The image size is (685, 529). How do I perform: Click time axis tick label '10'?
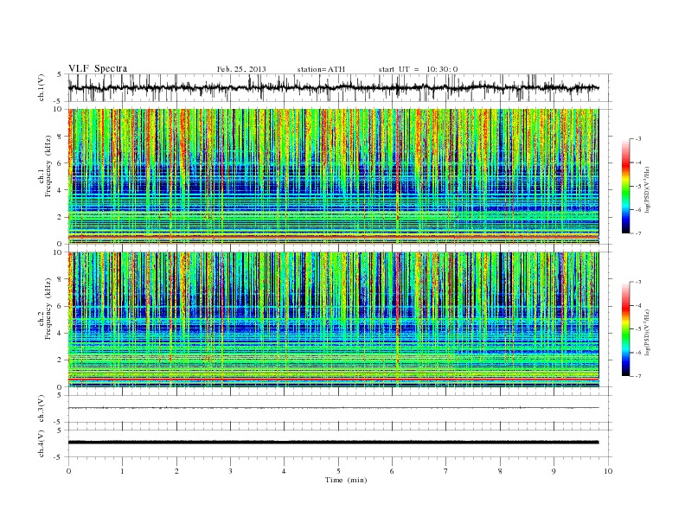(x=608, y=471)
